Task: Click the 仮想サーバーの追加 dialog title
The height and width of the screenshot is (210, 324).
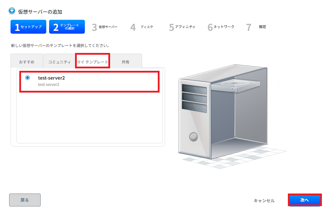Action: click(40, 12)
